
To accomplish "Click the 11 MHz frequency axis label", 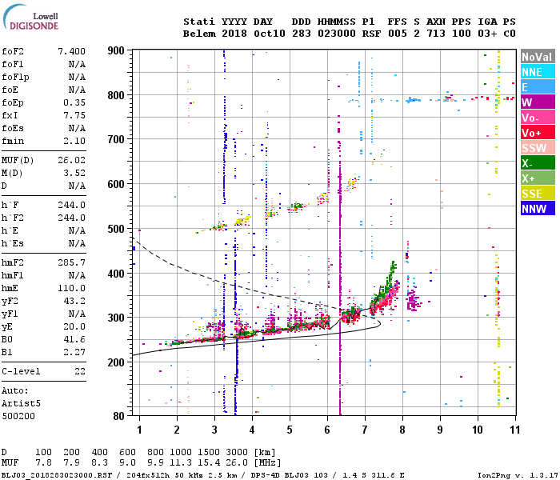I will tap(514, 430).
